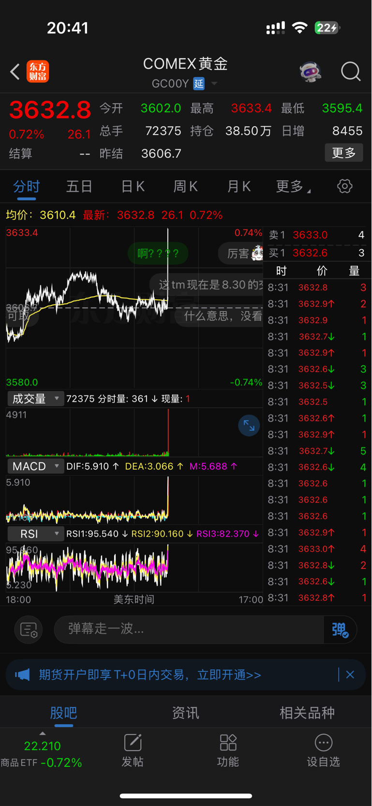The height and width of the screenshot is (806, 372).
Task: Open the 相关品种 tab
Action: click(307, 713)
